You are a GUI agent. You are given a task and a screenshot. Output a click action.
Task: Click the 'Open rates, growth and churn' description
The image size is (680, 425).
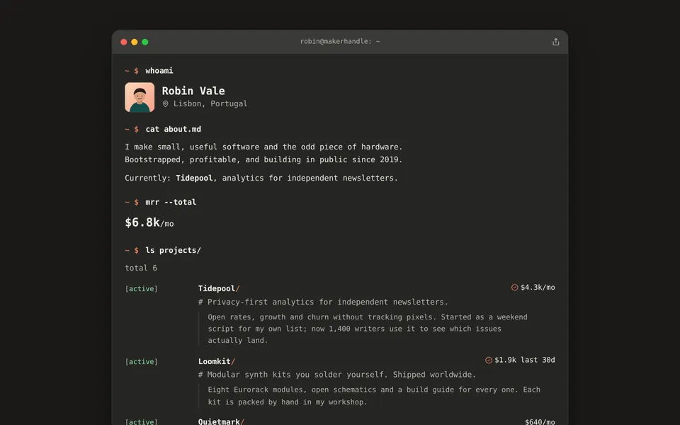point(368,329)
